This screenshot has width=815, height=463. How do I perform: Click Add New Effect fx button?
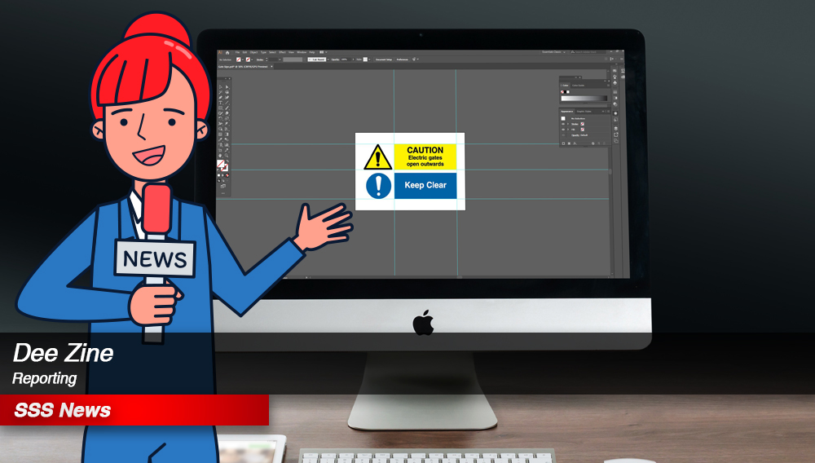coord(575,143)
